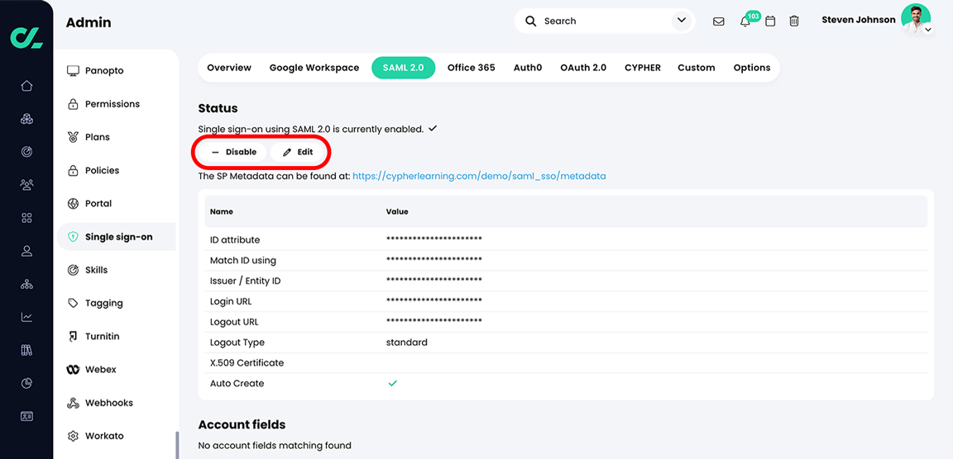Open the SP Metadata URL link
The width and height of the screenshot is (953, 459).
(479, 177)
